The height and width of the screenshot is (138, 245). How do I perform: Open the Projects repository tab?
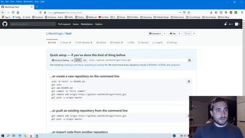click(x=116, y=43)
